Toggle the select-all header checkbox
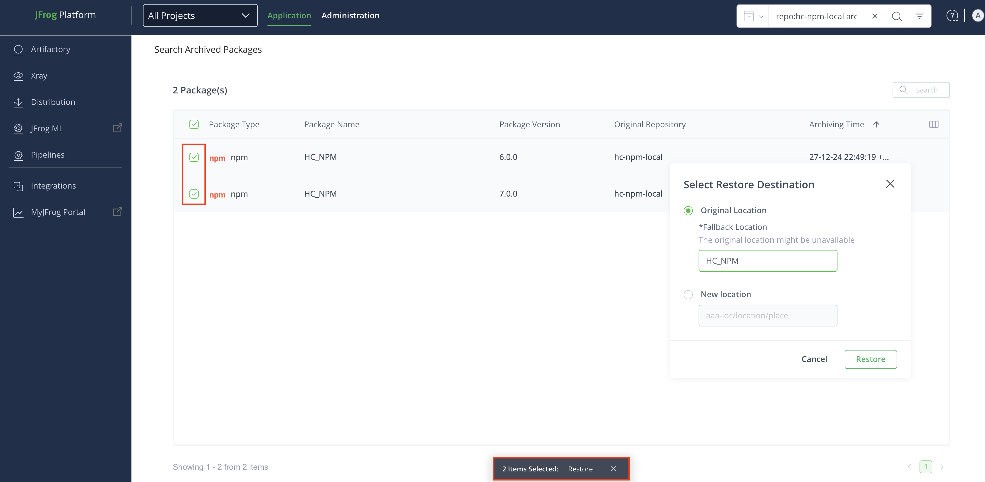985x482 pixels. pos(194,124)
